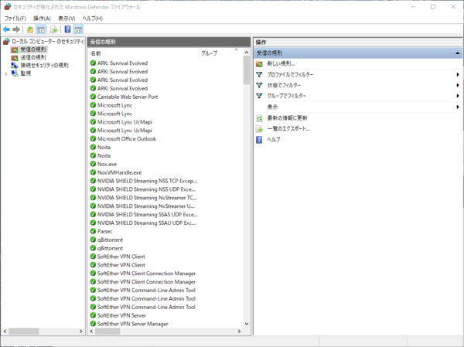Select NVIDIA SHIELD Streaming NSS TCP rule
464x347 pixels.
(148, 181)
